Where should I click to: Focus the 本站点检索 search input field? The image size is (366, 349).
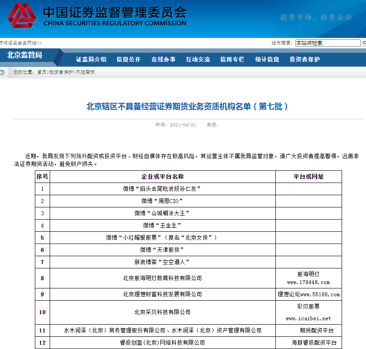point(328,43)
